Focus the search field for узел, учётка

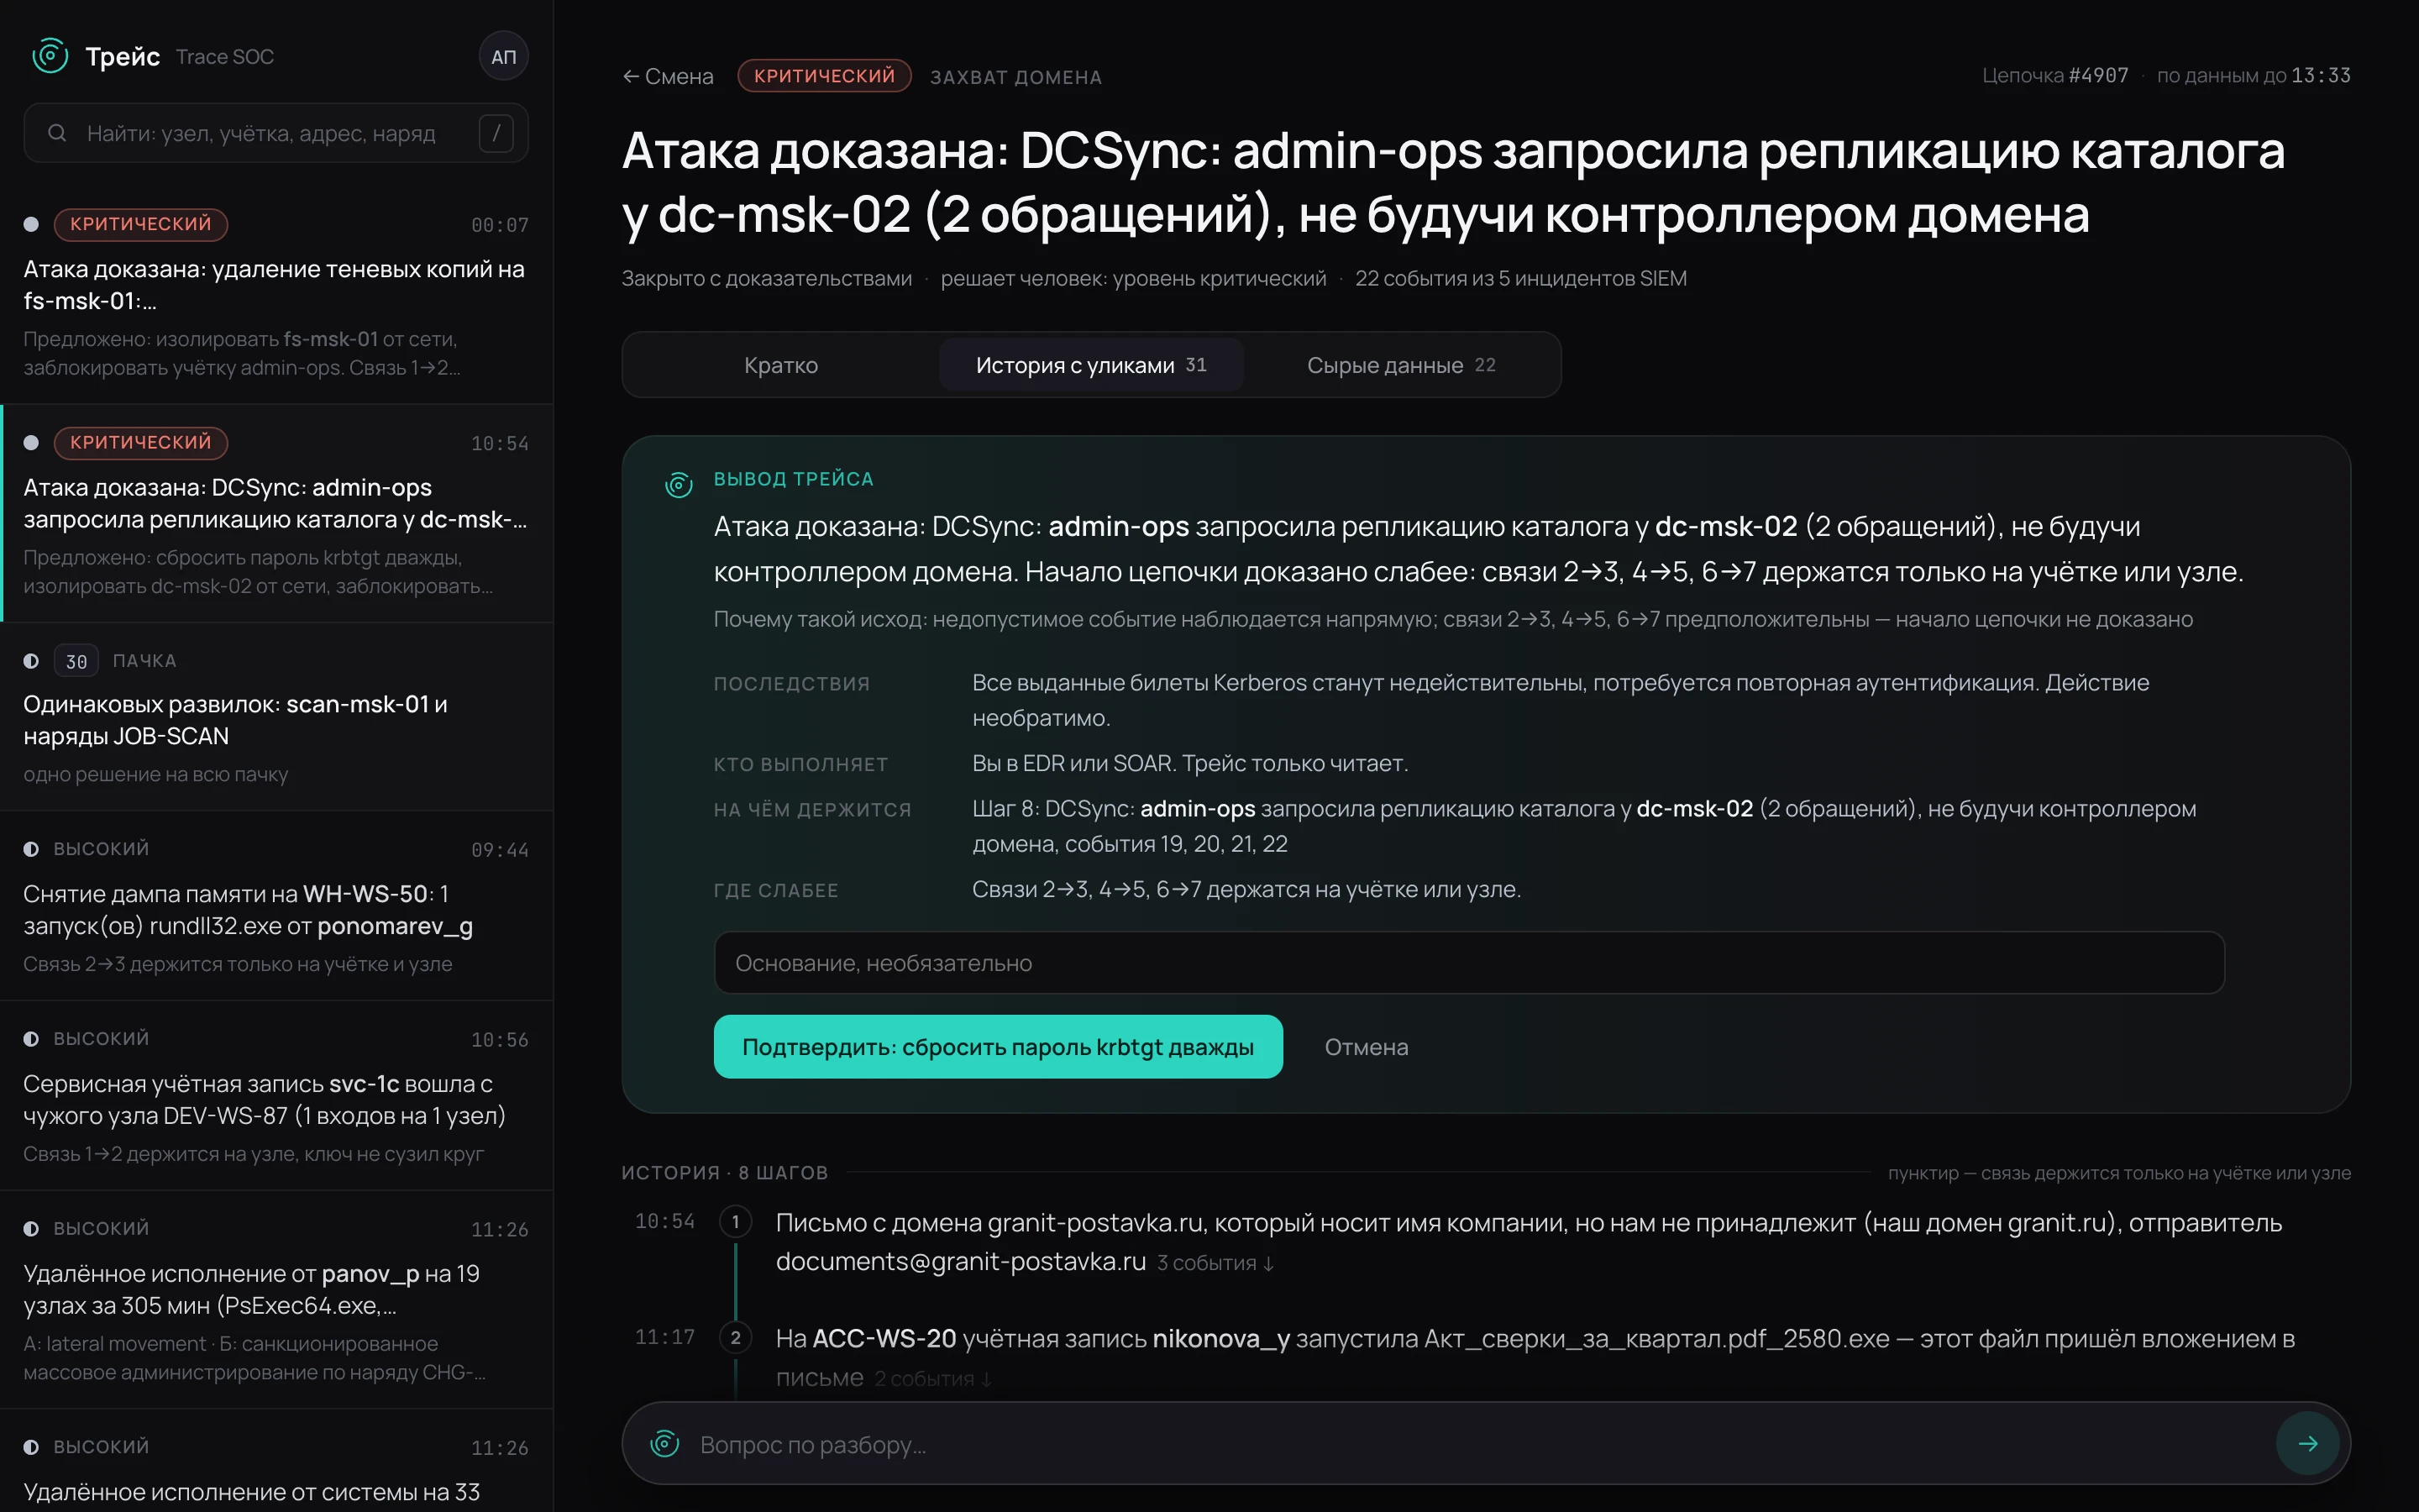pos(275,133)
